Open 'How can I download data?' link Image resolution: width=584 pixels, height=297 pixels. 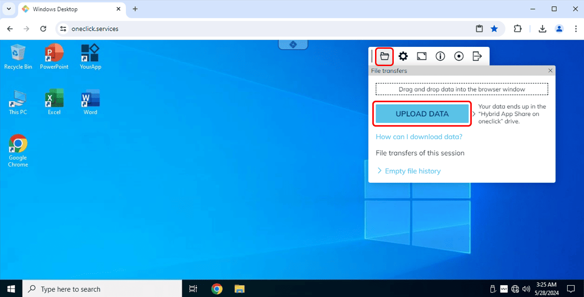[x=419, y=137]
